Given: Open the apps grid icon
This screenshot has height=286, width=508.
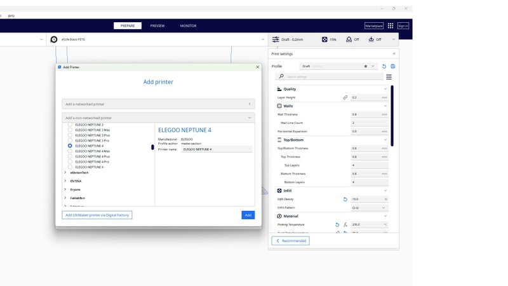Looking at the screenshot, I should tap(391, 25).
